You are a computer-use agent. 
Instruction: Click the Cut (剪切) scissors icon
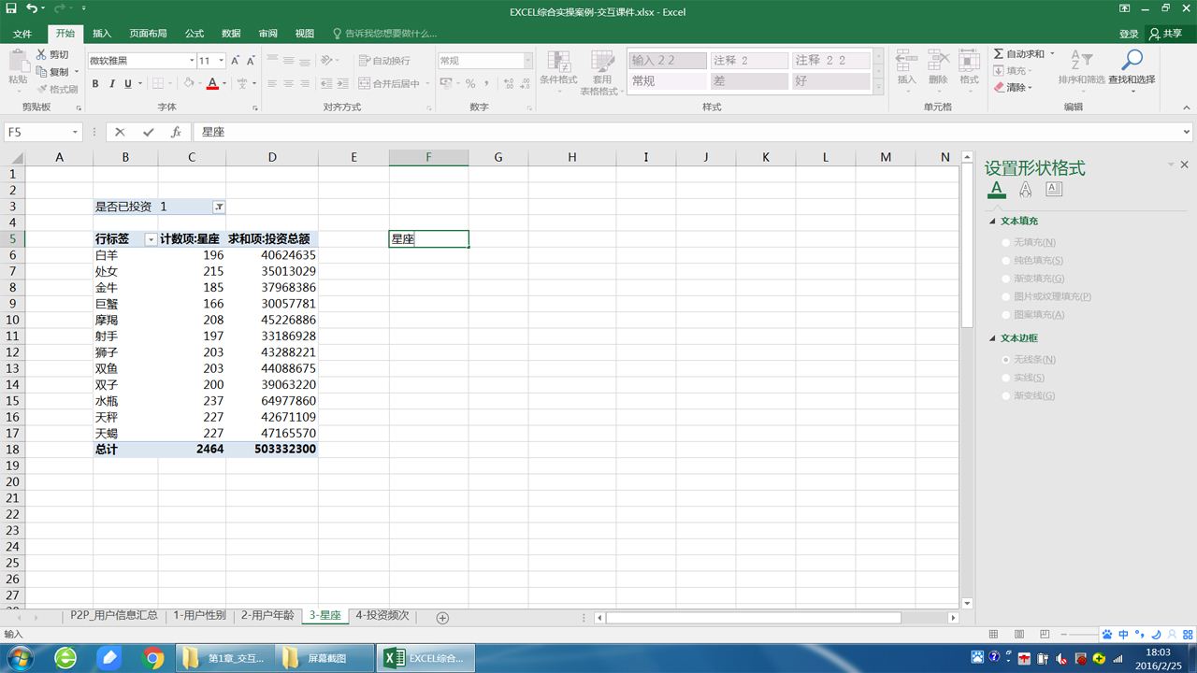tap(42, 55)
